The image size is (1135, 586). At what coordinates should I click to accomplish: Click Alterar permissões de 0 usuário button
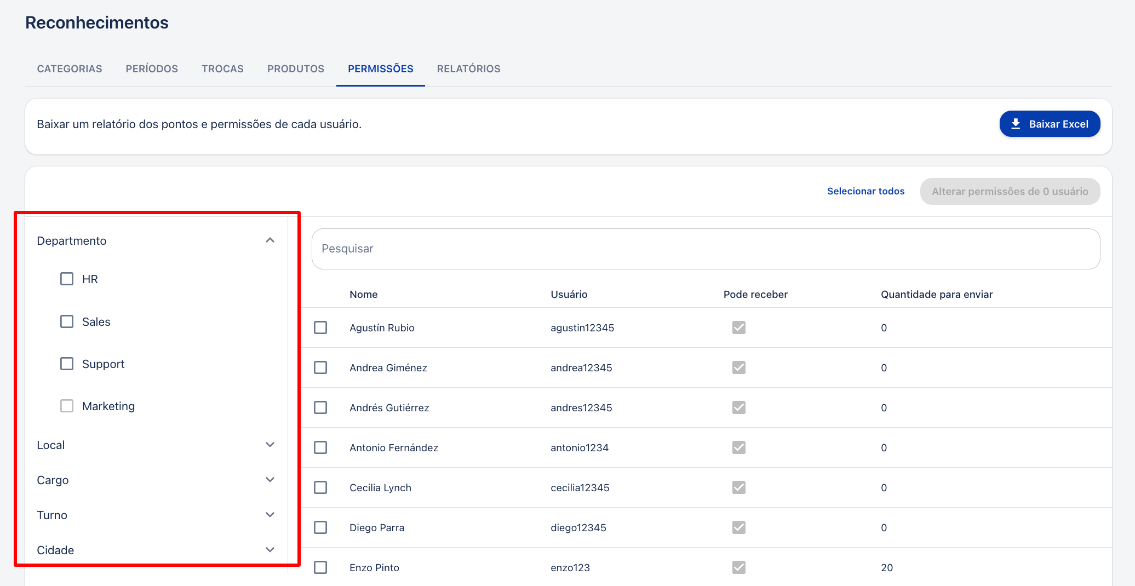pos(1010,191)
